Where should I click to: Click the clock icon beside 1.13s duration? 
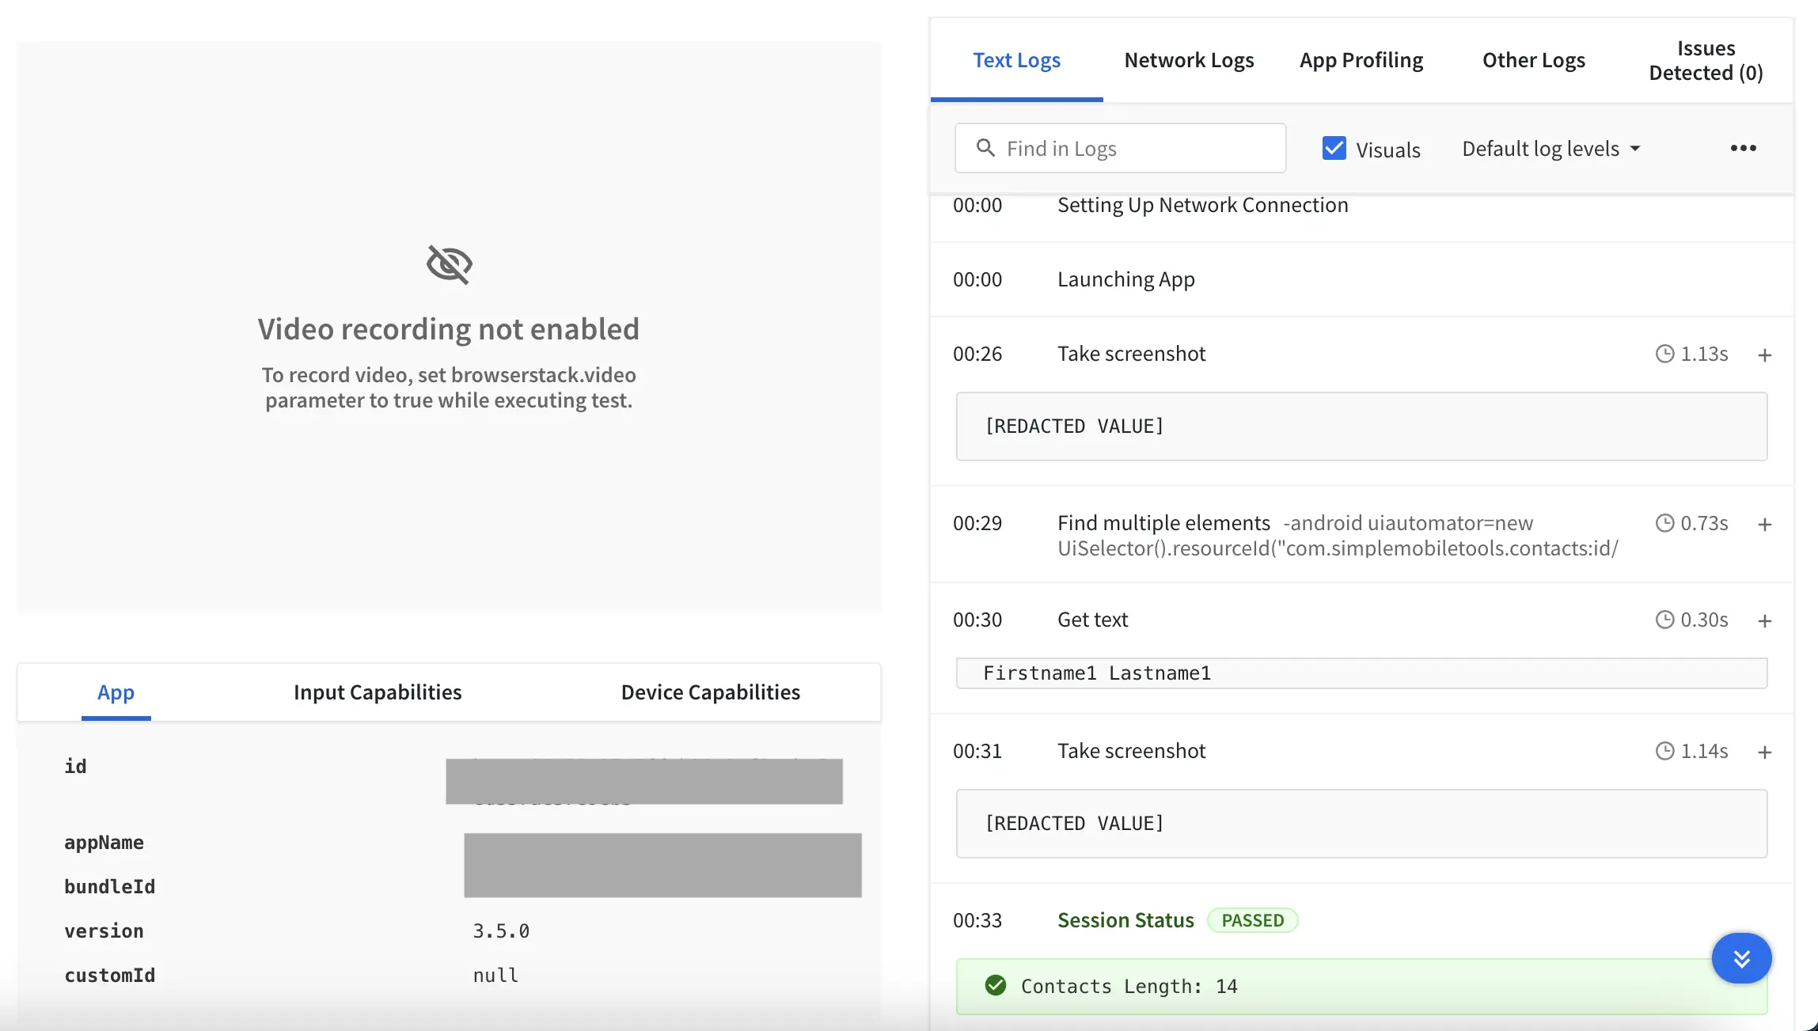(1665, 354)
